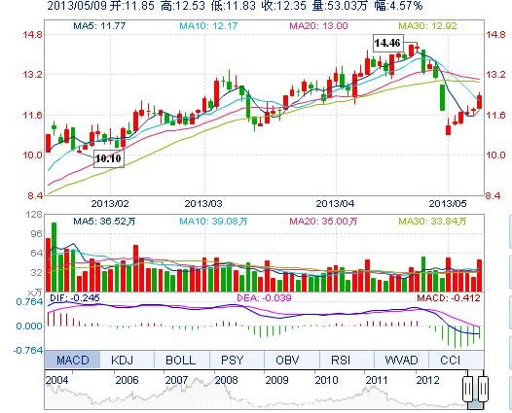Open the BOLL indicator tab
Viewport: 512px width, 413px height.
point(182,360)
